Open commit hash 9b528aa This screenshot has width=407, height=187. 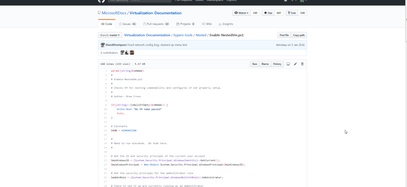pos(282,45)
